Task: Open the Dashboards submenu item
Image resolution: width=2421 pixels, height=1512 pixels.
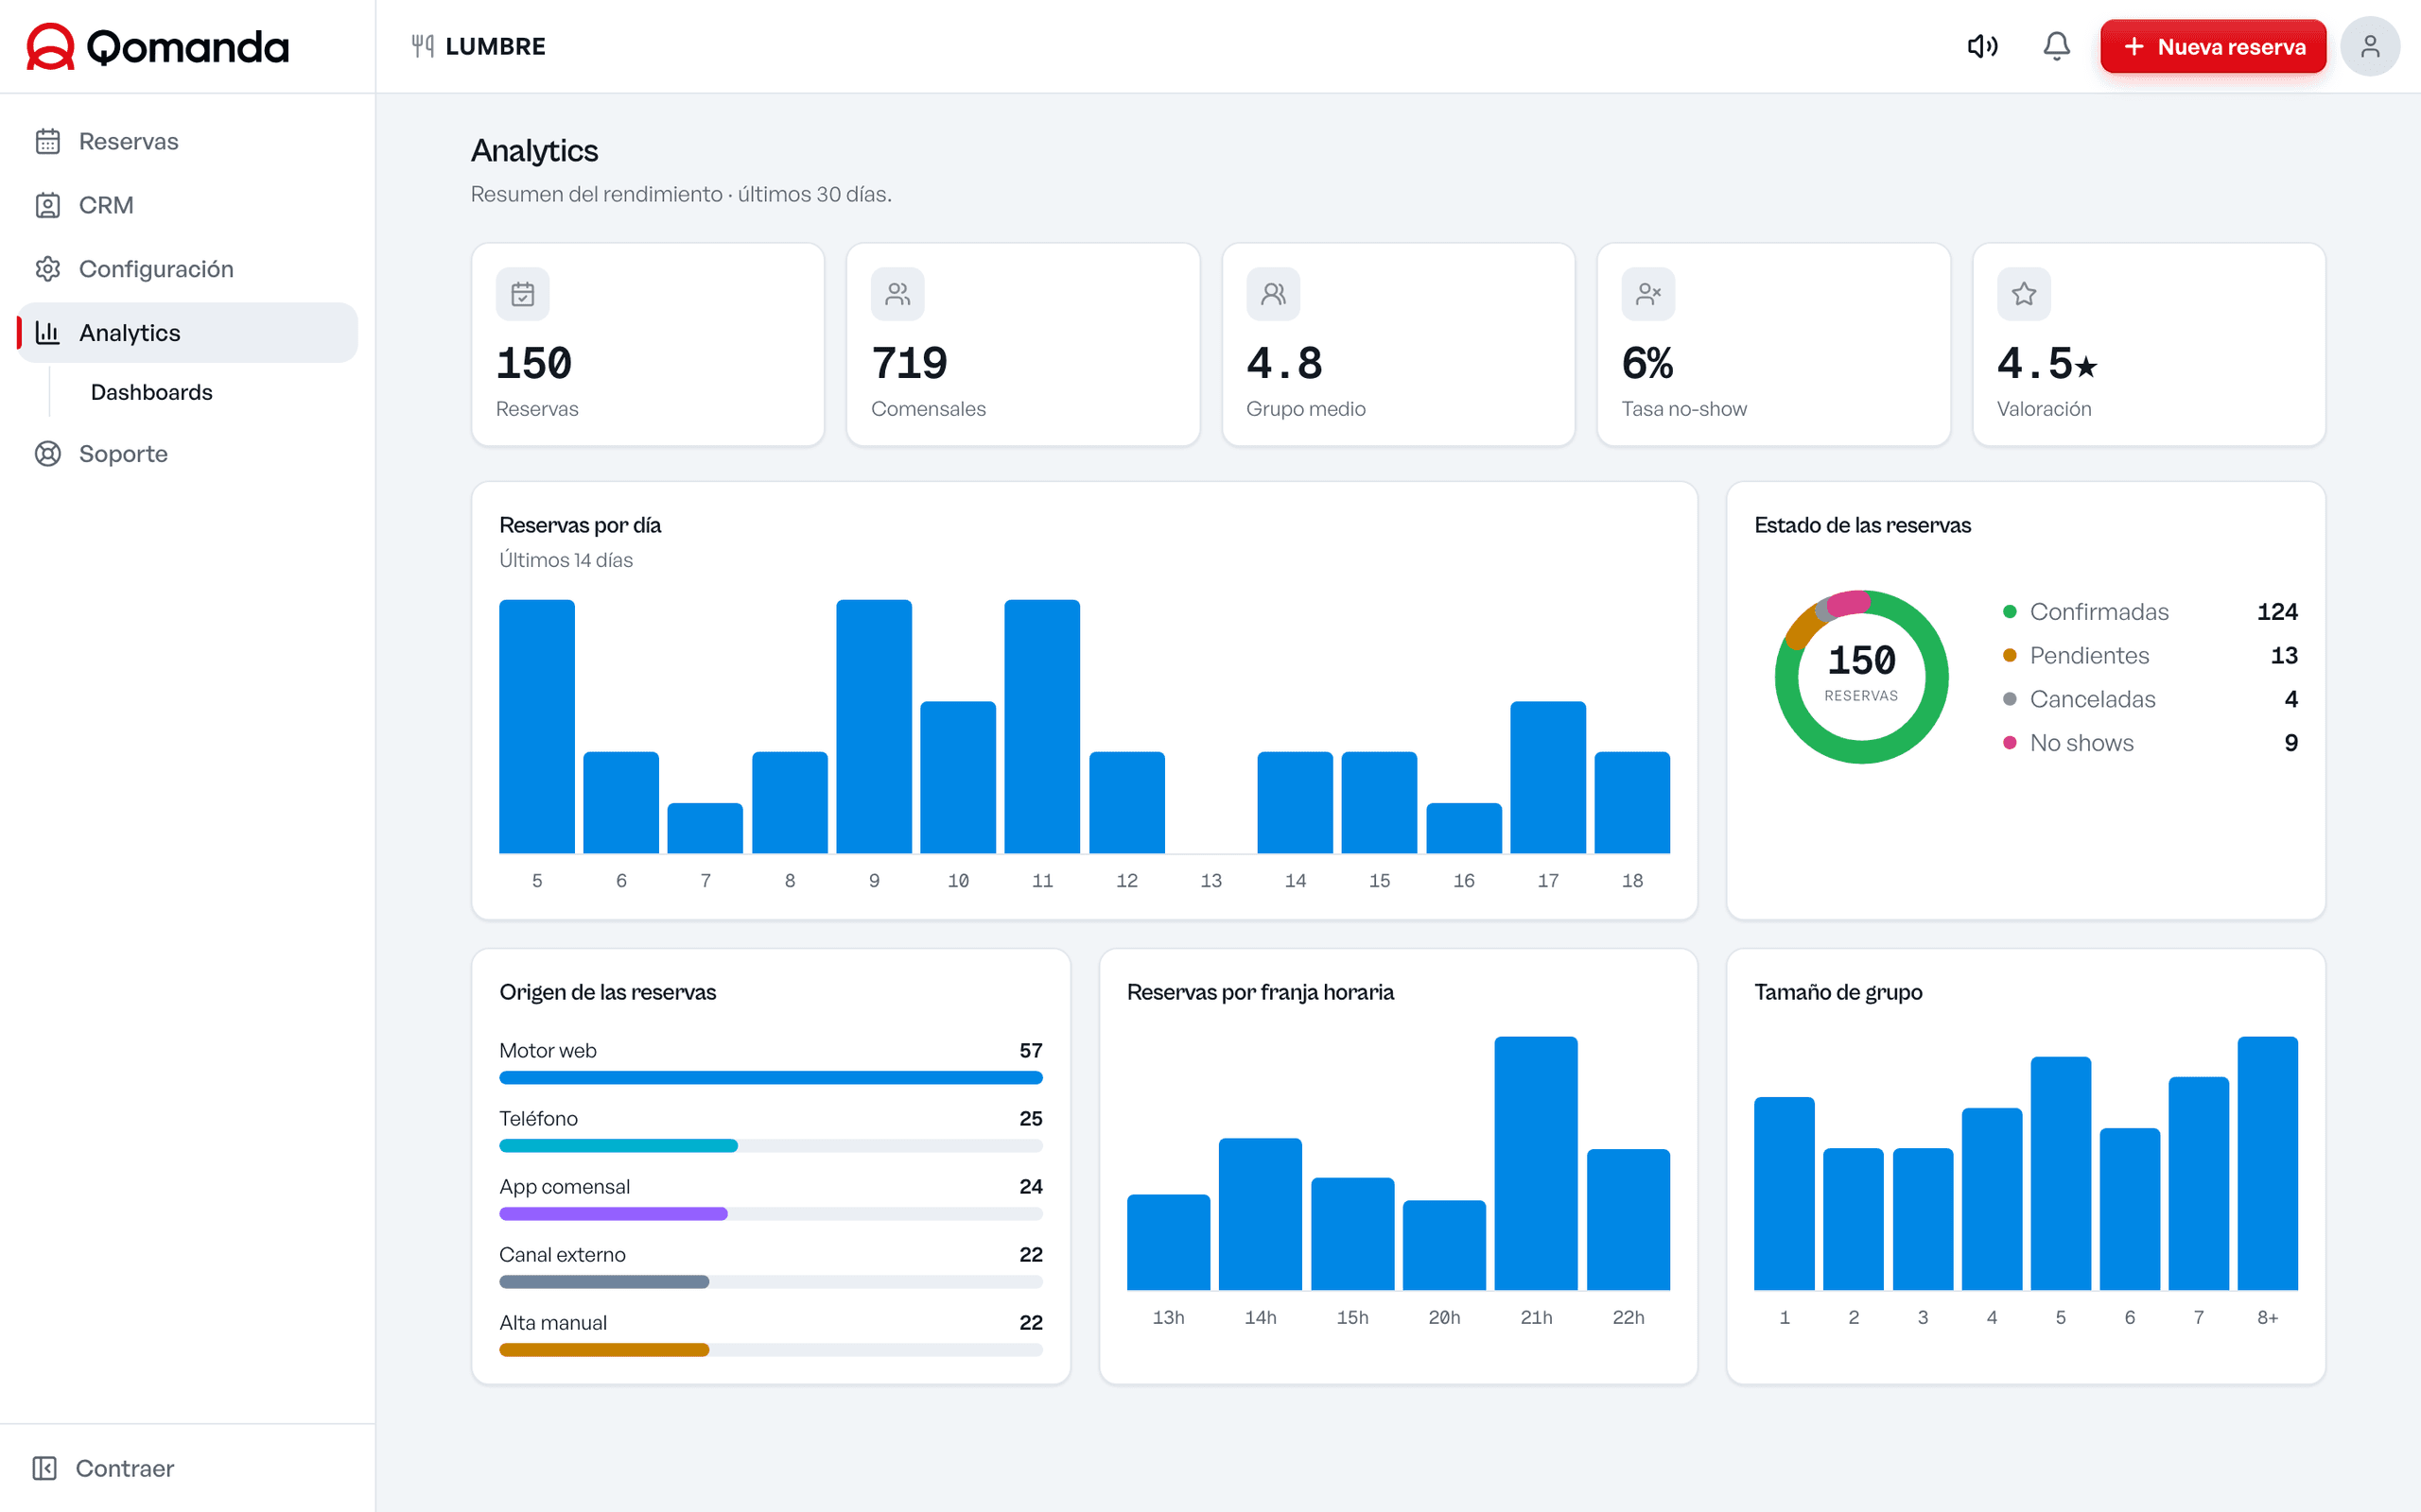Action: pyautogui.click(x=151, y=392)
